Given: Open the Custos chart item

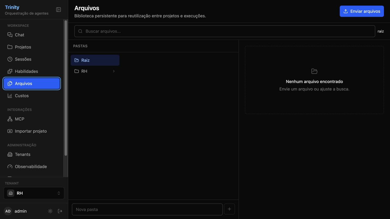Looking at the screenshot, I should [32, 96].
